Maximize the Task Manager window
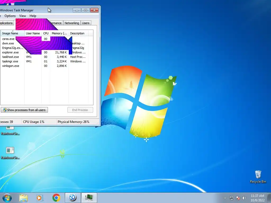 click(85, 10)
